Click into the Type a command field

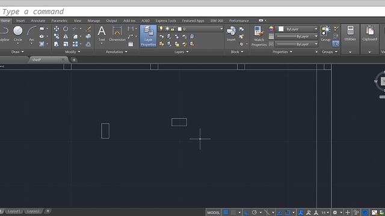[192, 11]
